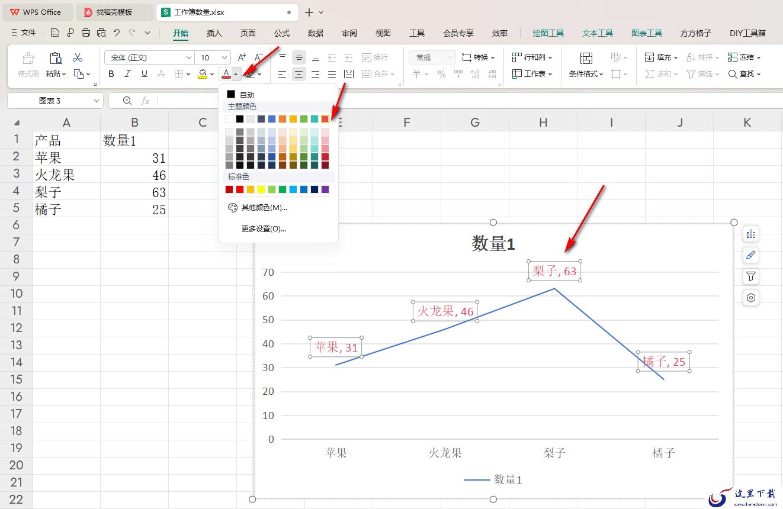Screen dimensions: 783x509
Task: Pick the standard purple color swatch
Action: (x=325, y=189)
